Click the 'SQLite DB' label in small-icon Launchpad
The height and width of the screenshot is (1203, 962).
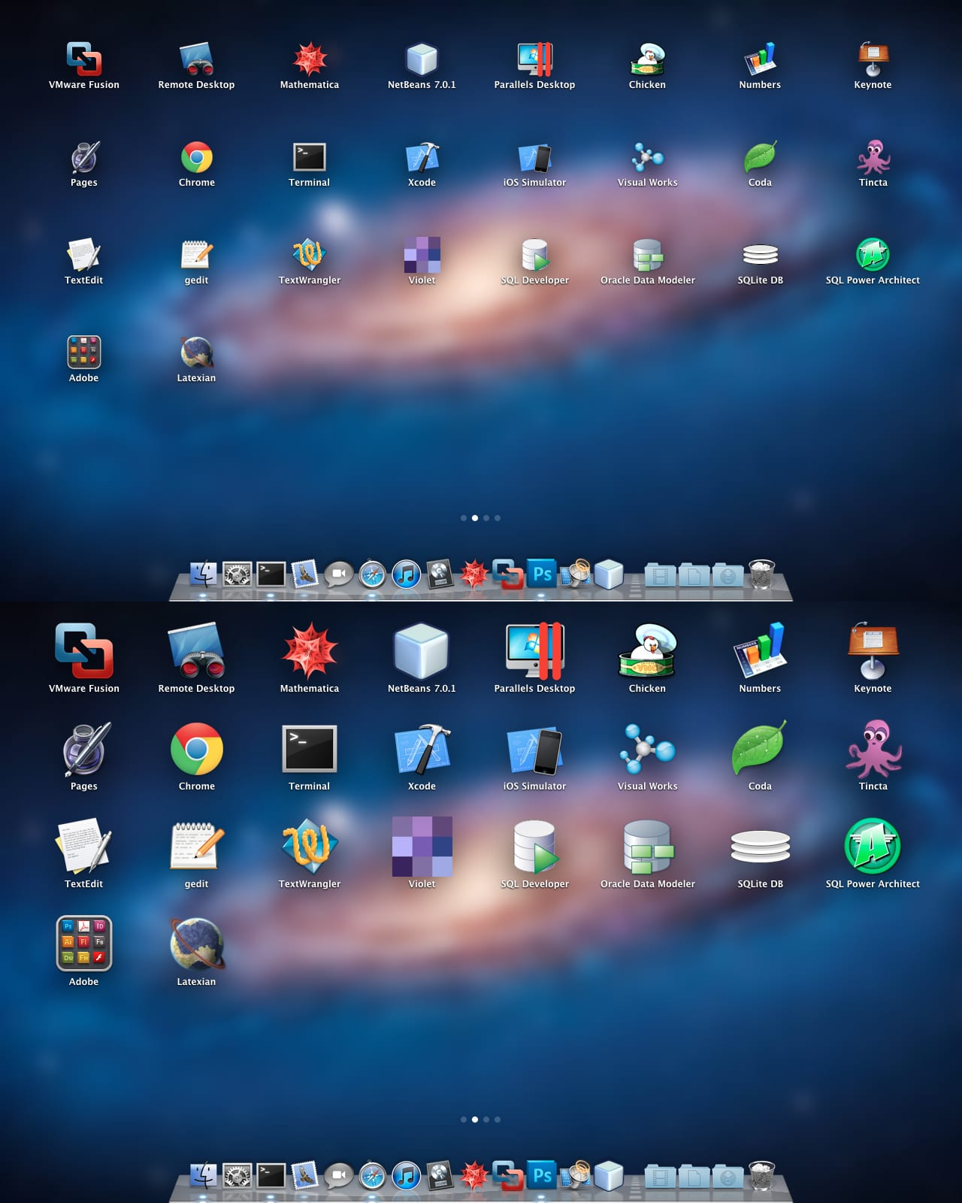(760, 280)
